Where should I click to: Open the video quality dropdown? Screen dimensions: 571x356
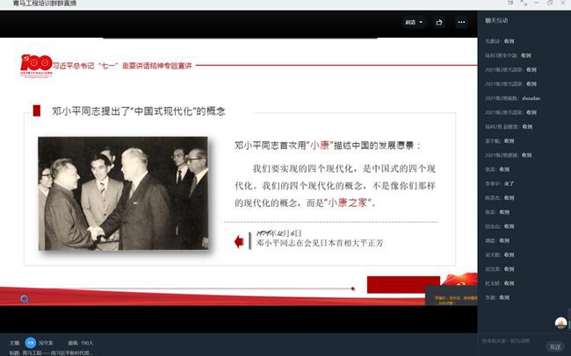413,22
